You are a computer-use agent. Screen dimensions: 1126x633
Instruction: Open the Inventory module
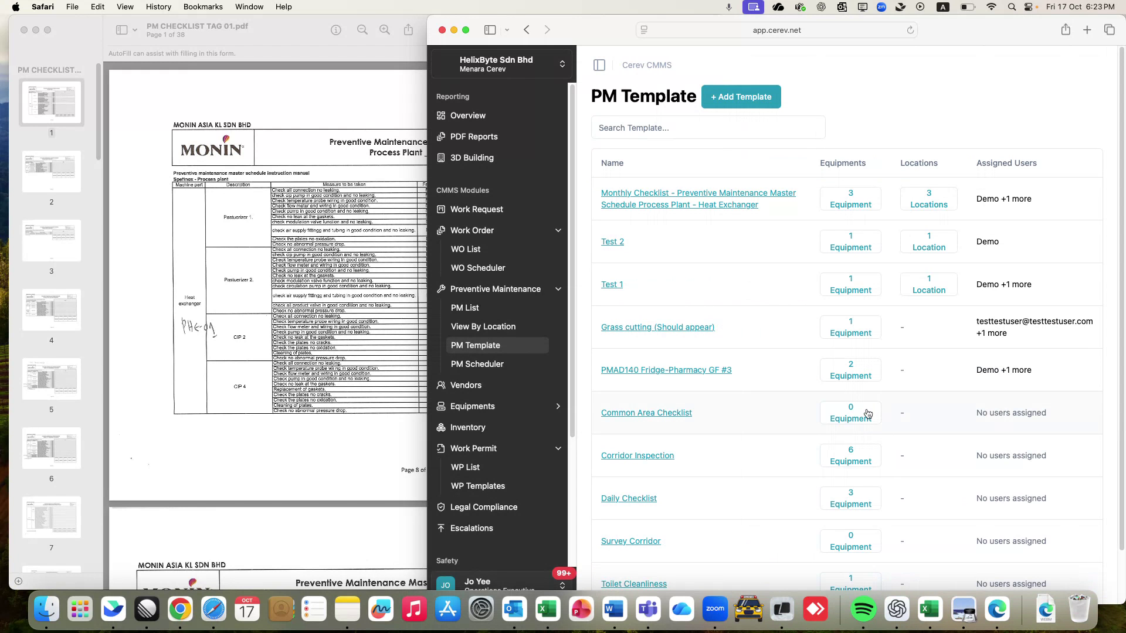click(x=467, y=427)
